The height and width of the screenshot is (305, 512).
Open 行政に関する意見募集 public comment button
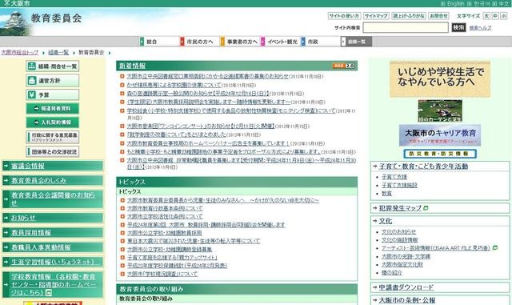[53, 137]
